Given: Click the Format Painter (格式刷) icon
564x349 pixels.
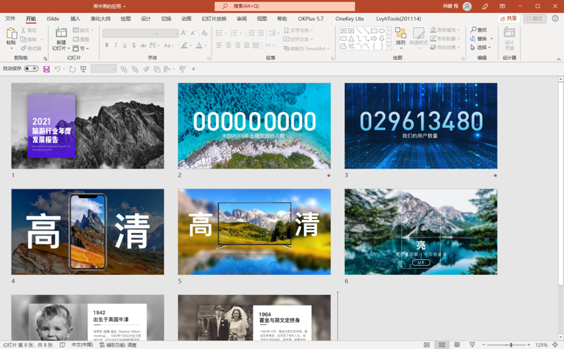Looking at the screenshot, I should click(23, 48).
